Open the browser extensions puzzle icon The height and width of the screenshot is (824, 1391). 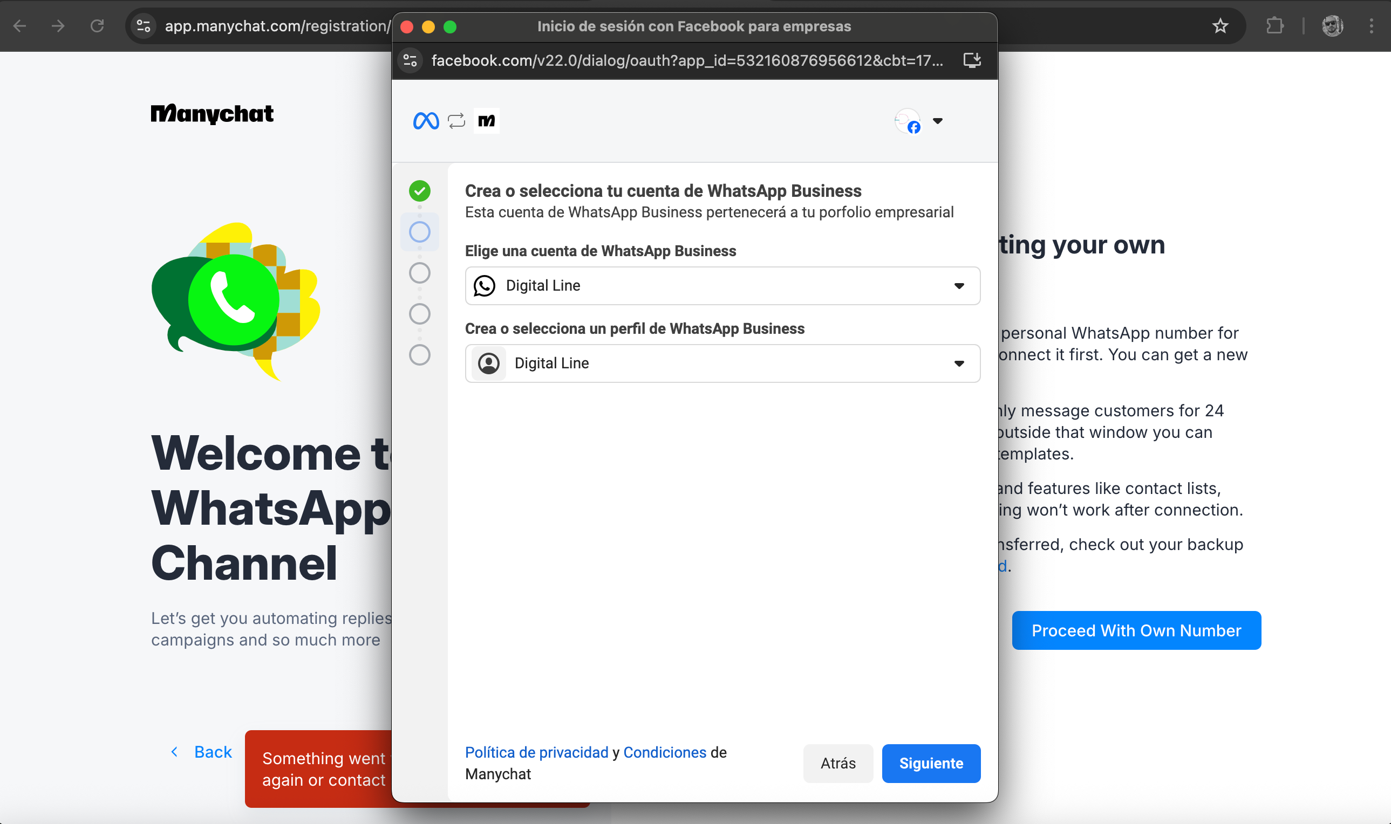tap(1274, 26)
